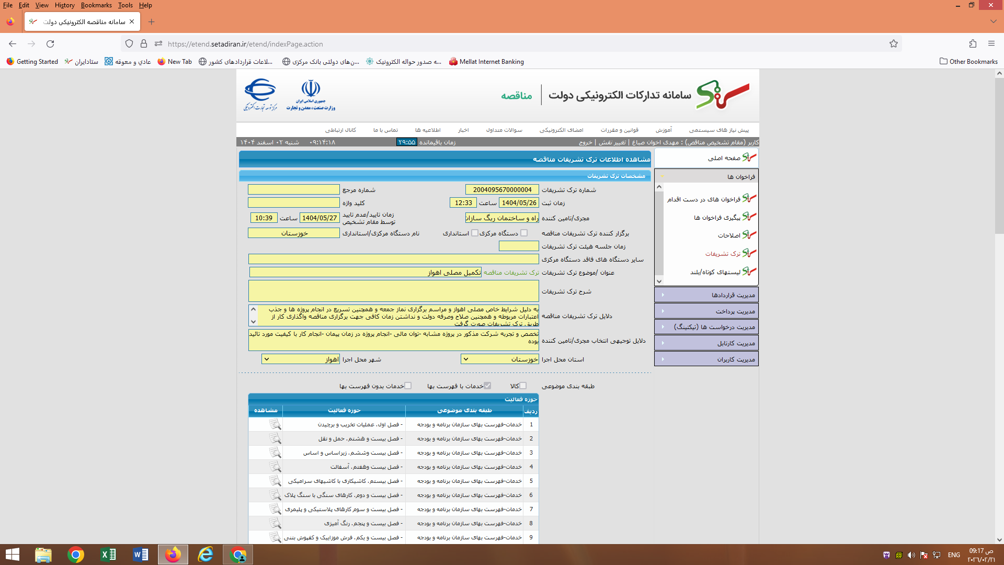Viewport: 1004px width, 565px height.
Task: Open Extensions puzzle icon in toolbar
Action: (x=973, y=44)
